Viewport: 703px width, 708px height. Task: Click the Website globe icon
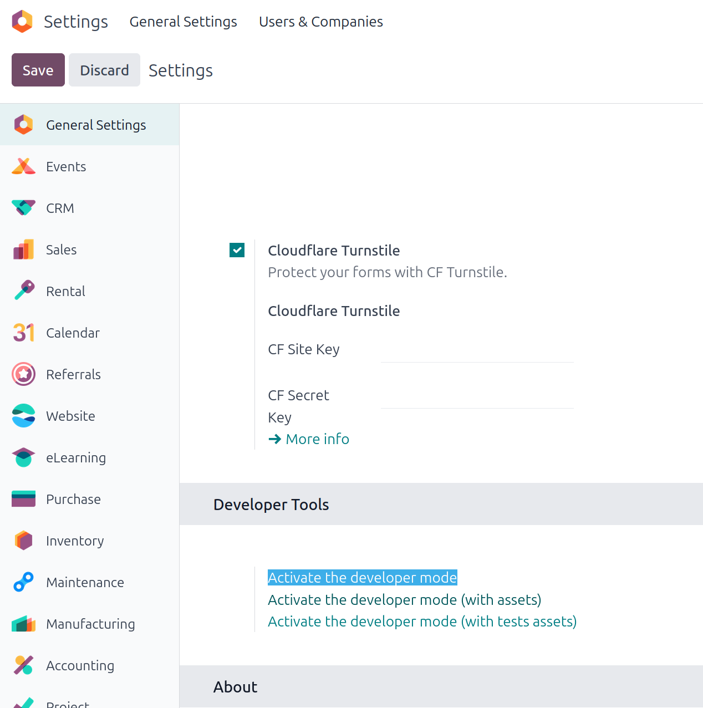(x=23, y=416)
